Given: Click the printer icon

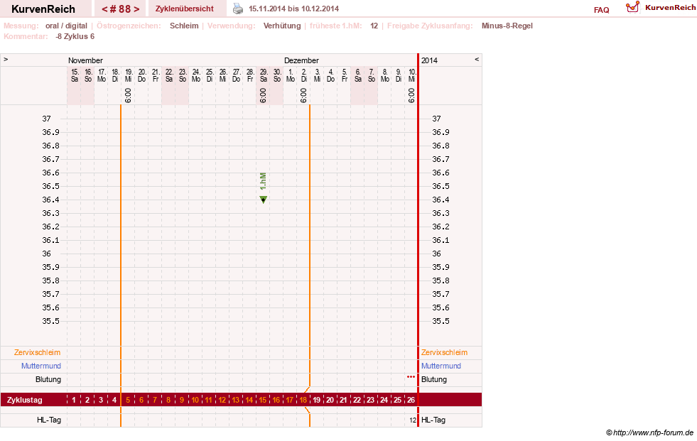Looking at the screenshot, I should [x=238, y=9].
